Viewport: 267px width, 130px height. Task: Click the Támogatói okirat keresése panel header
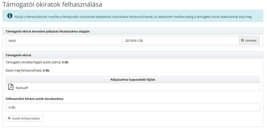coord(133,31)
